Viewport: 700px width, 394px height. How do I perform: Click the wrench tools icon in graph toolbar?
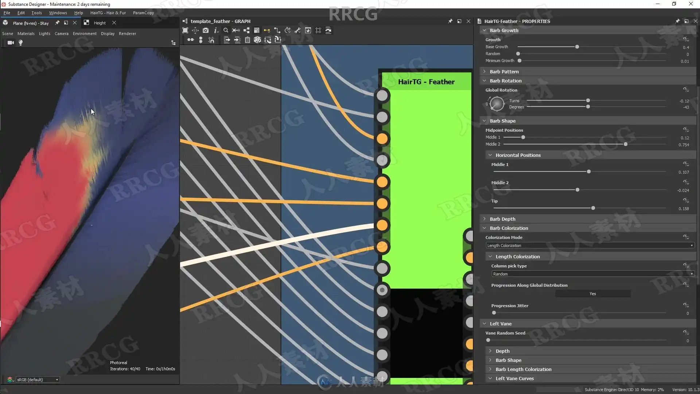[297, 31]
